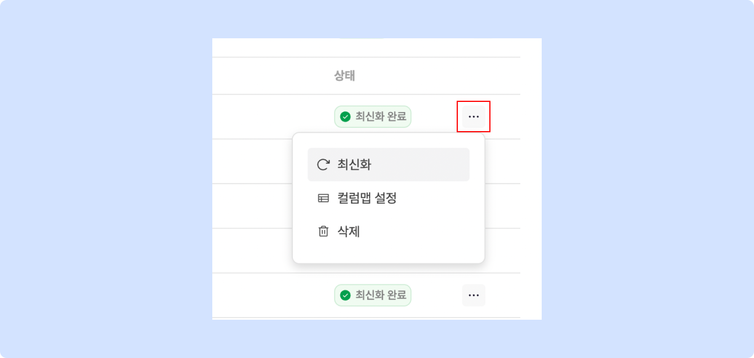Click the light blue background outside the table

coord(101,180)
